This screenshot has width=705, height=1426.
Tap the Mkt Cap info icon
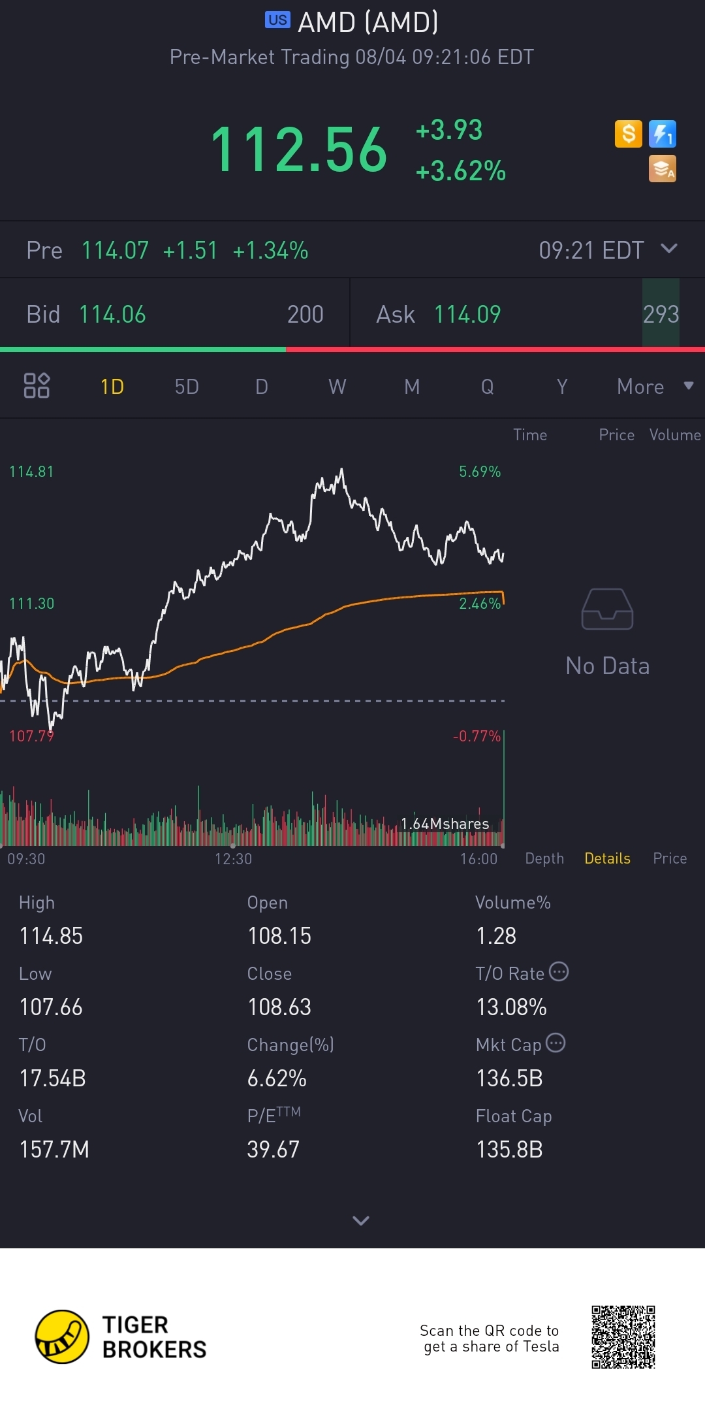[x=556, y=1043]
